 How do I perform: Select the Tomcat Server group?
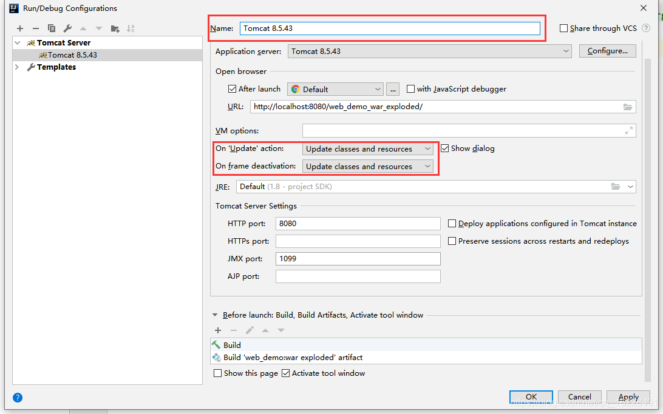coord(63,42)
